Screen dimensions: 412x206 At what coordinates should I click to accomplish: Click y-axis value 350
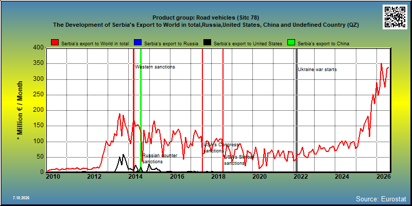(x=38, y=63)
